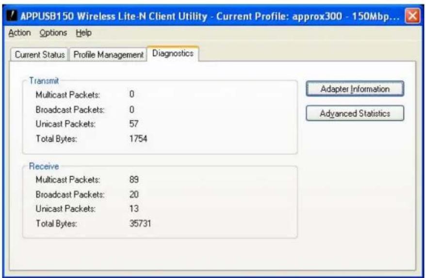This screenshot has width=426, height=278.
Task: Click the Receive Total Bytes value 35731
Action: pos(140,223)
